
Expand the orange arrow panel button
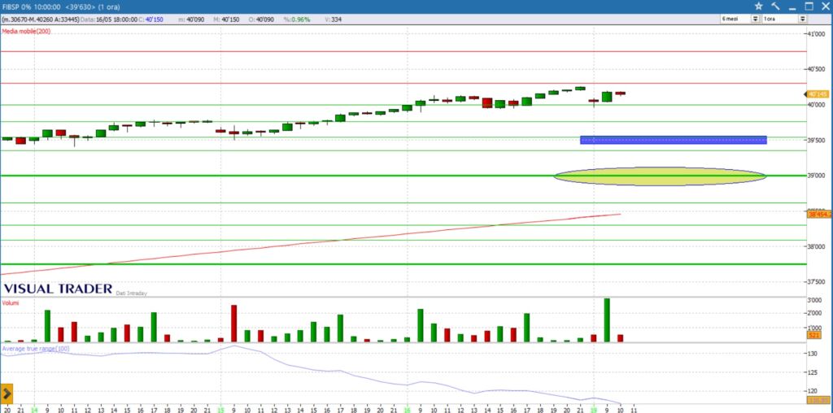(x=7, y=393)
